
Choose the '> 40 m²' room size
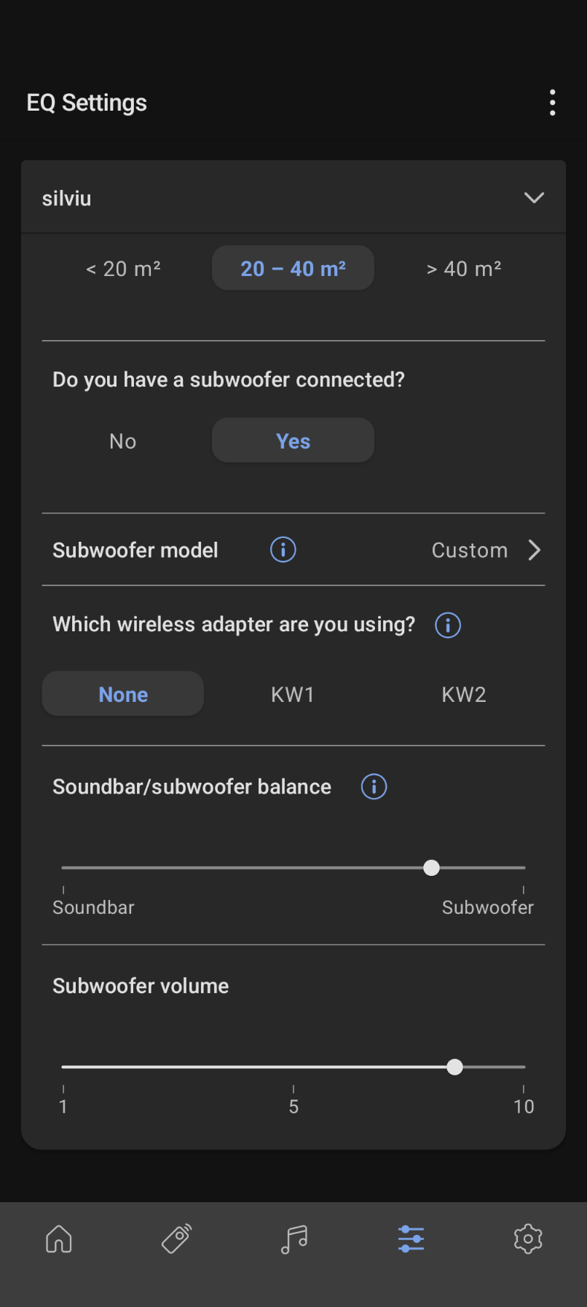point(464,269)
